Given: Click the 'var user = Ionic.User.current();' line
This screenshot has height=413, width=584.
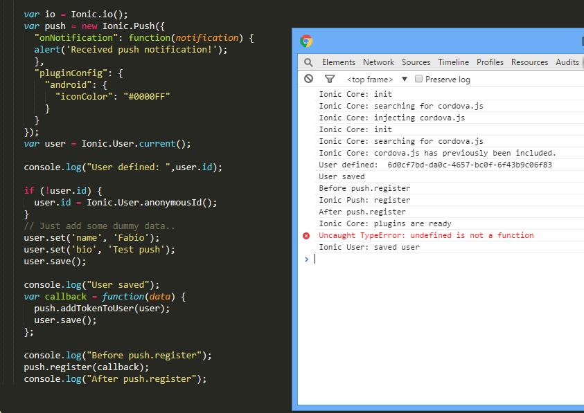Looking at the screenshot, I should point(107,144).
